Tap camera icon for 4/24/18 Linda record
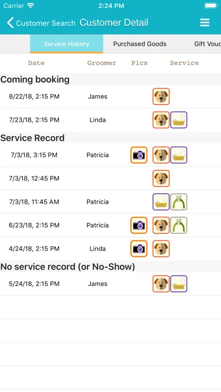The width and height of the screenshot is (221, 392). (x=139, y=249)
